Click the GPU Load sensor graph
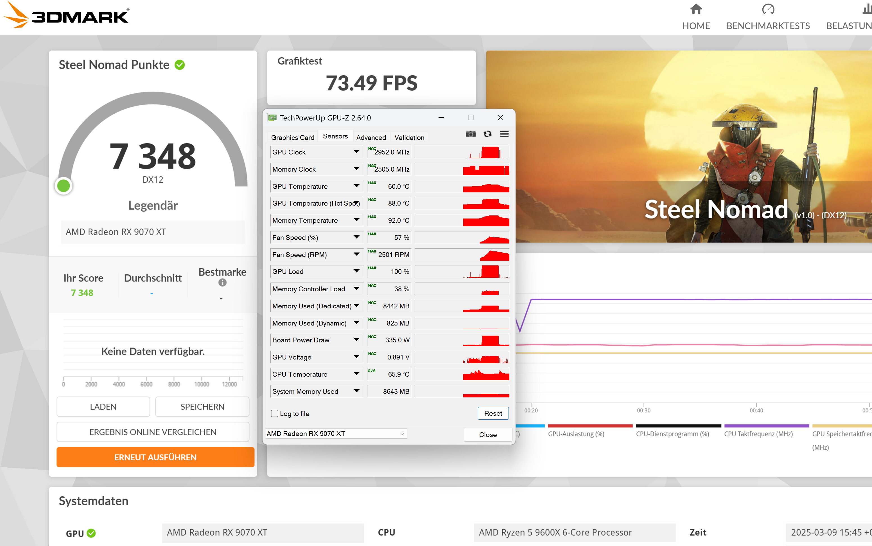The image size is (872, 546). pos(462,272)
